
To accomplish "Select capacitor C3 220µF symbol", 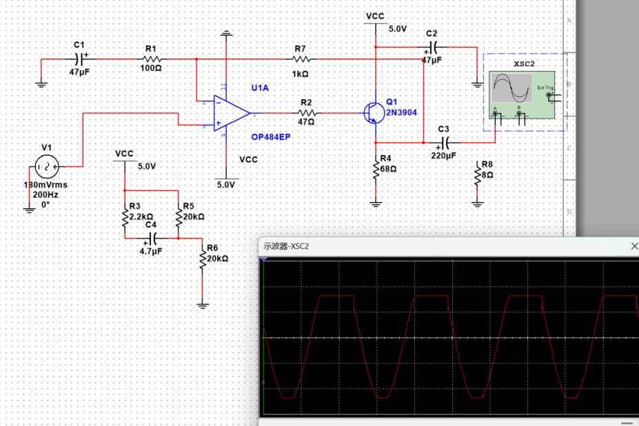I will [445, 143].
